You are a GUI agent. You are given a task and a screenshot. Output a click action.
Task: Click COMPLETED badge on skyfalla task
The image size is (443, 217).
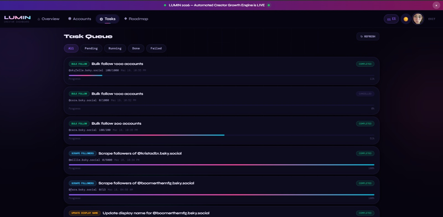point(365,64)
